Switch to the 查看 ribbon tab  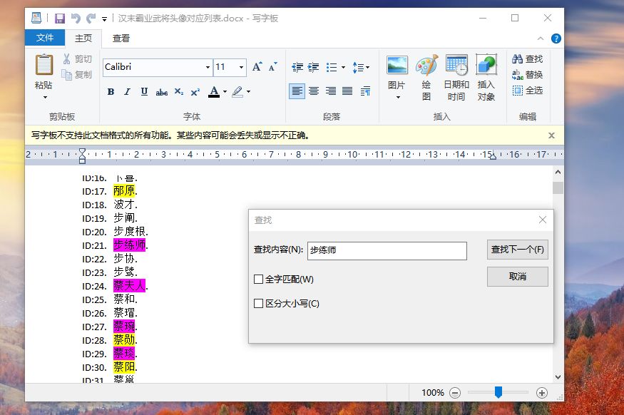121,38
